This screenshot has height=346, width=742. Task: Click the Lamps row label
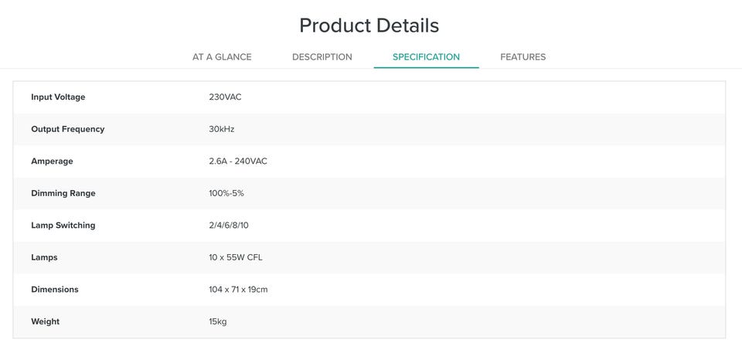tap(44, 257)
